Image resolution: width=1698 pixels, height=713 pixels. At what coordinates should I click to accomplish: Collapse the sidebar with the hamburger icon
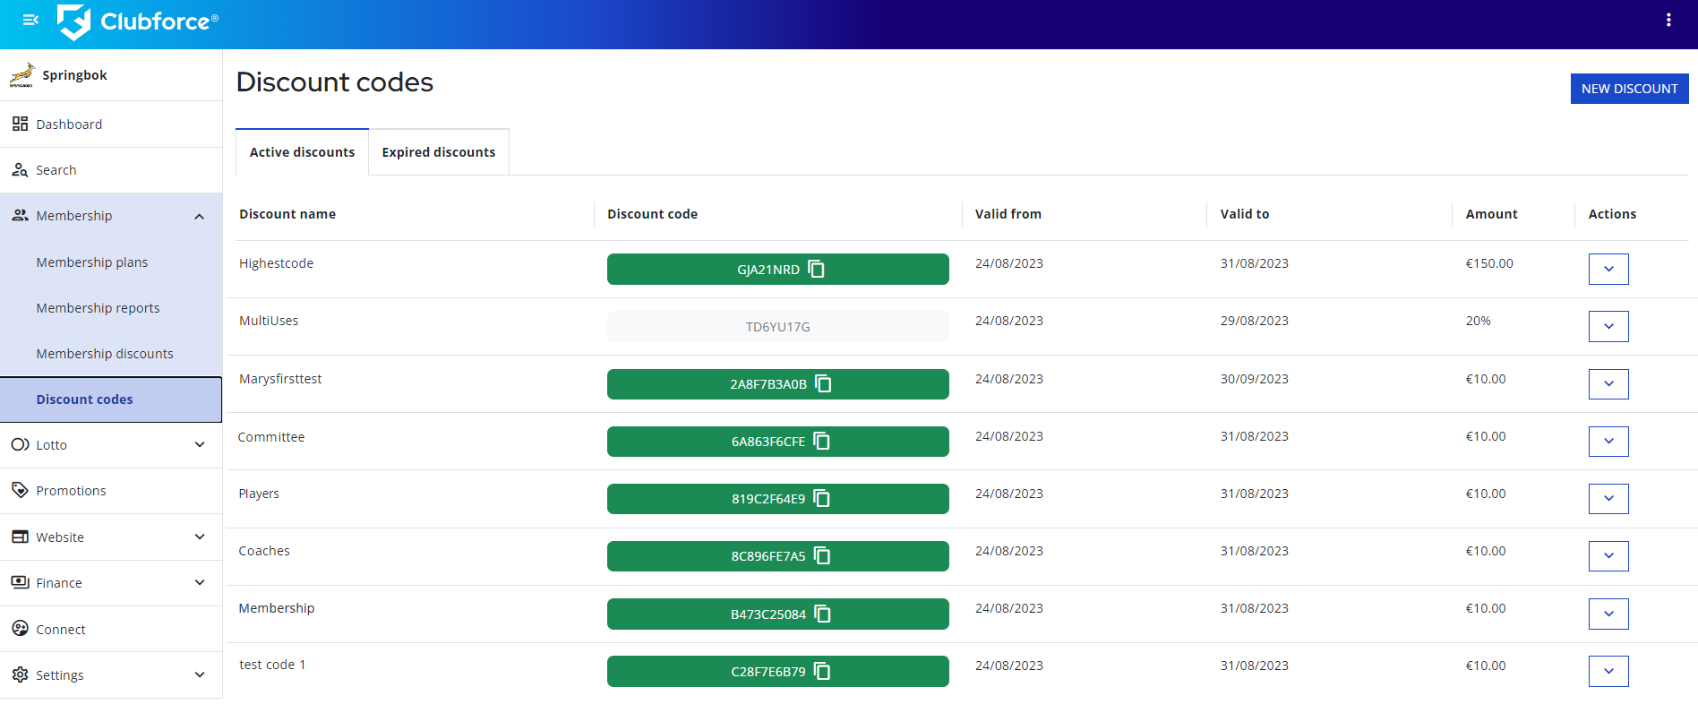click(30, 20)
